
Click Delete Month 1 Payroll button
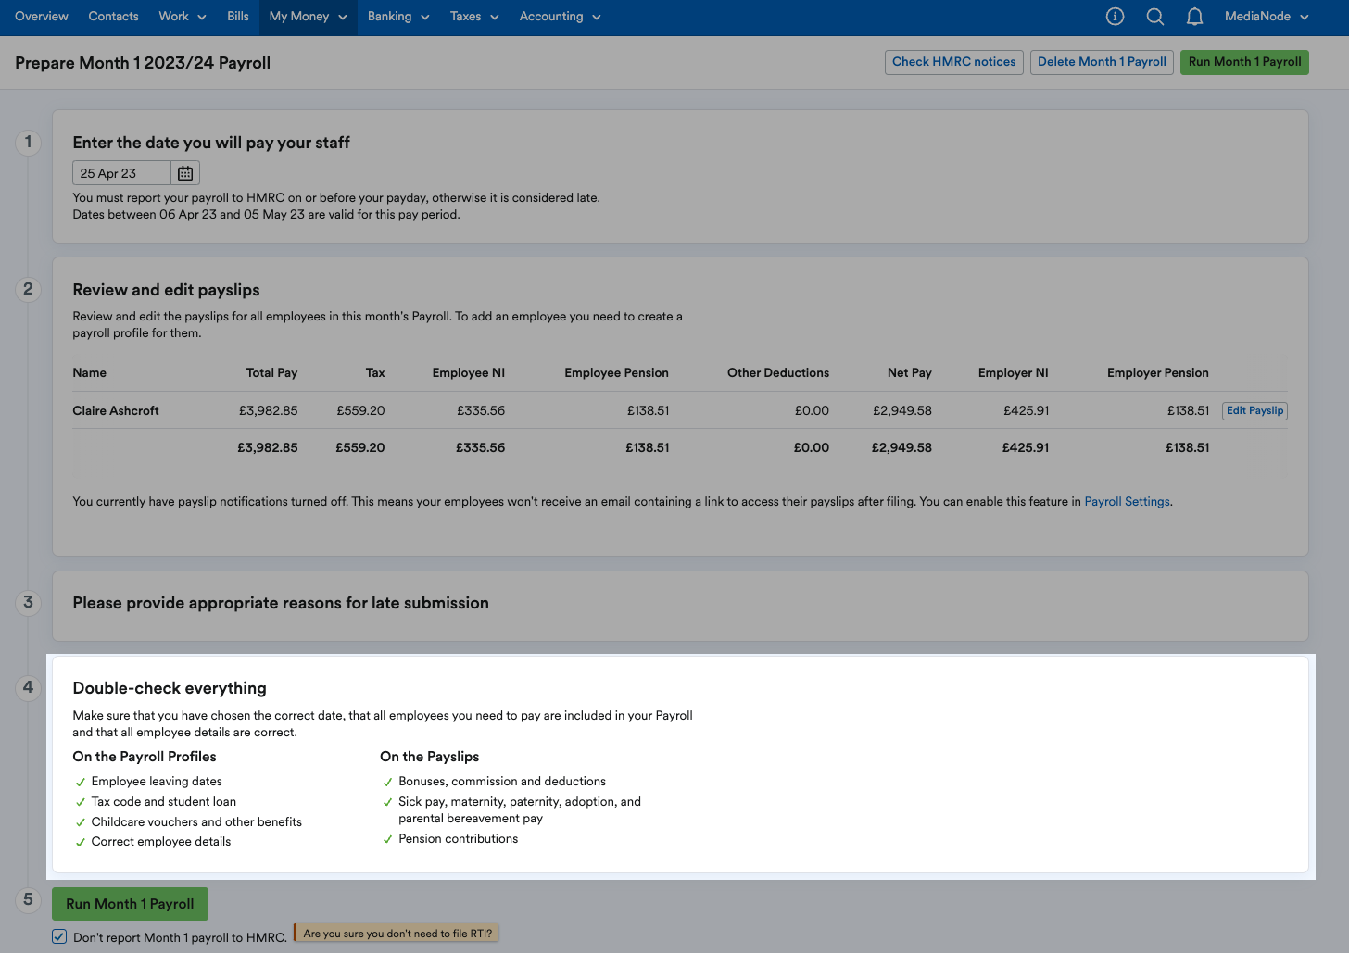(x=1102, y=62)
